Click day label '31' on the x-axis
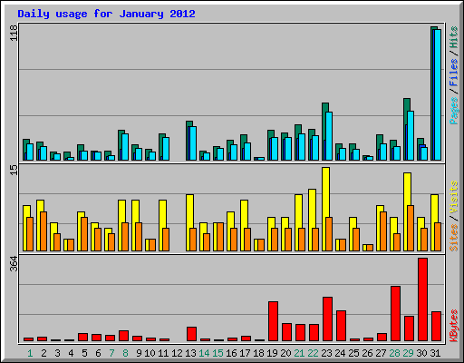The height and width of the screenshot is (363, 464). pyautogui.click(x=435, y=353)
